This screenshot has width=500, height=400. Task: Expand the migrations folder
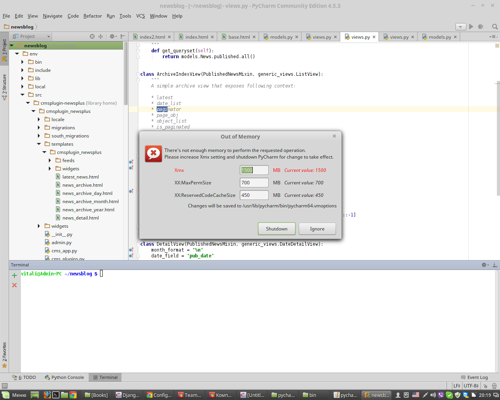[x=39, y=128]
